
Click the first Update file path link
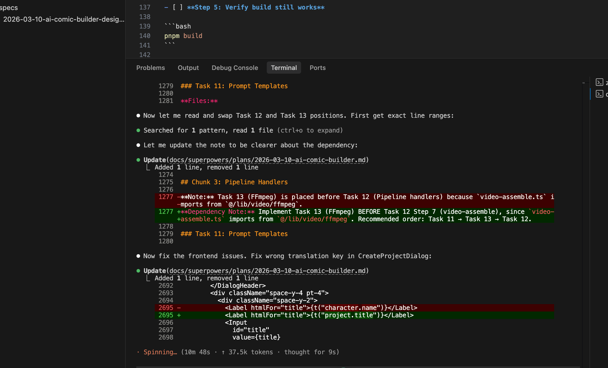click(267, 160)
